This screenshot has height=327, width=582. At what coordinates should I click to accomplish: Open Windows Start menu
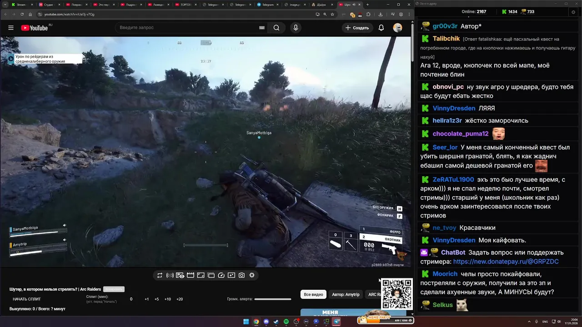click(x=246, y=322)
